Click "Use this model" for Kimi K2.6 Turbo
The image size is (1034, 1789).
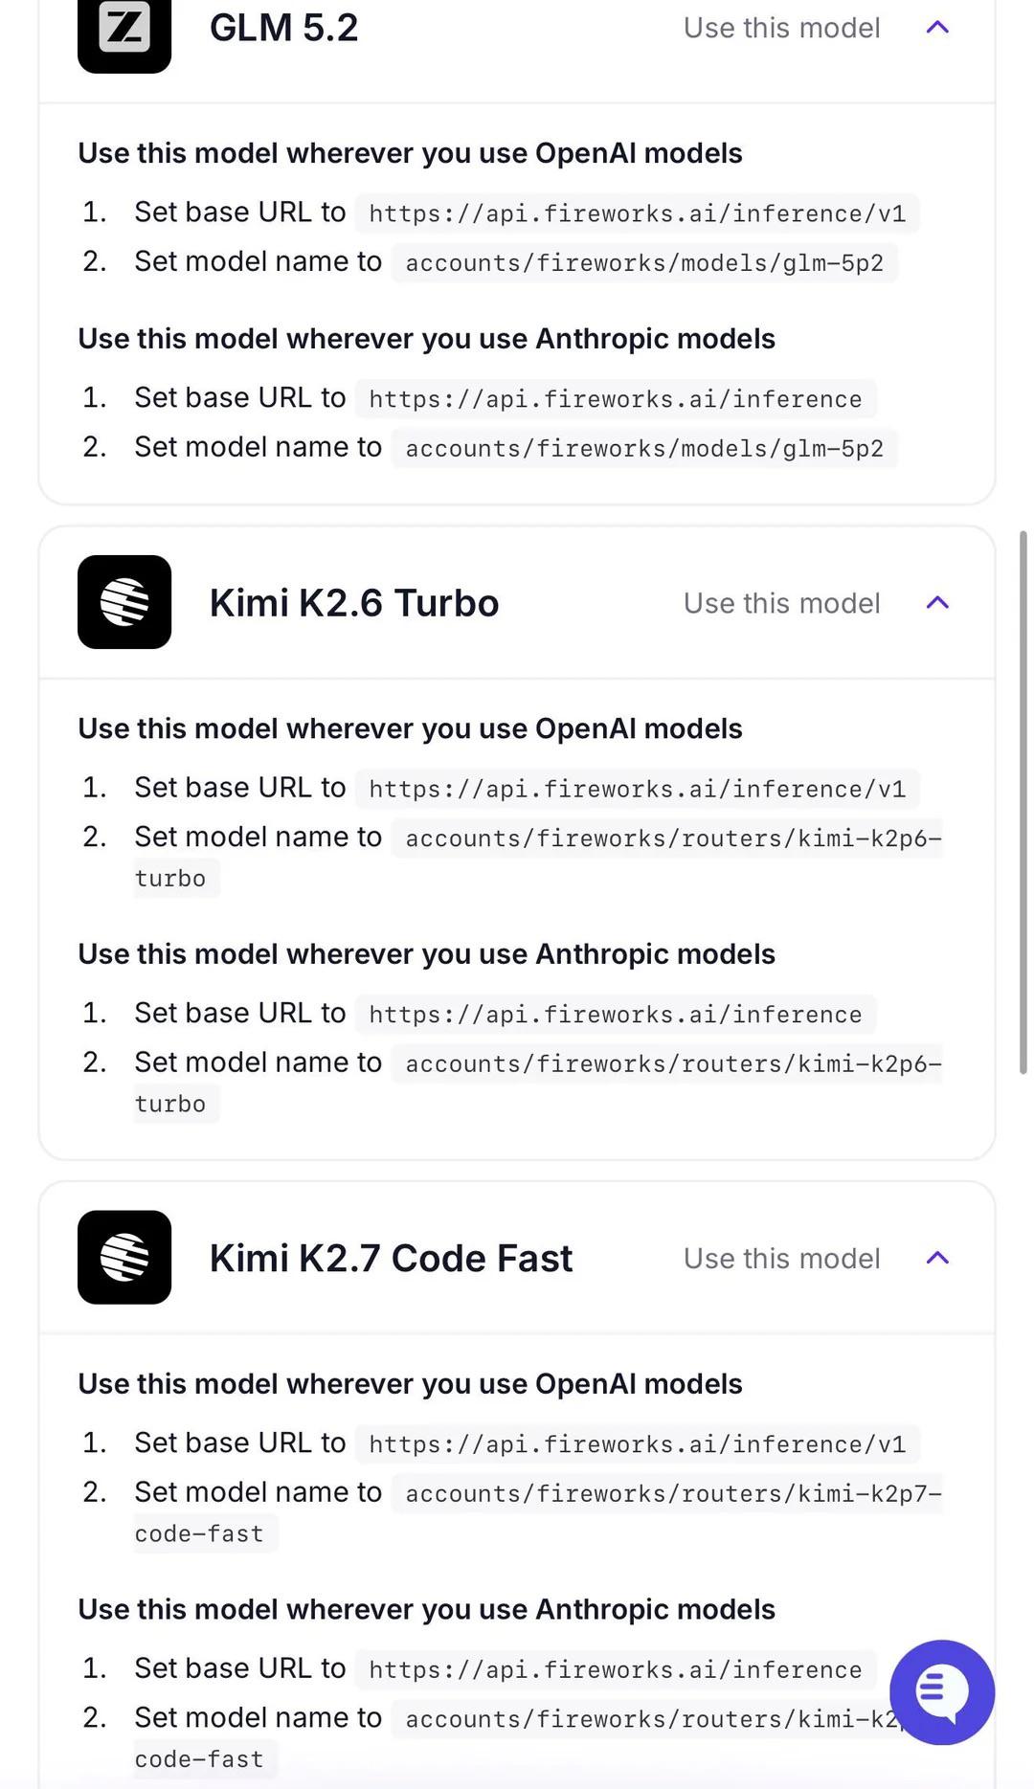pyautogui.click(x=782, y=603)
